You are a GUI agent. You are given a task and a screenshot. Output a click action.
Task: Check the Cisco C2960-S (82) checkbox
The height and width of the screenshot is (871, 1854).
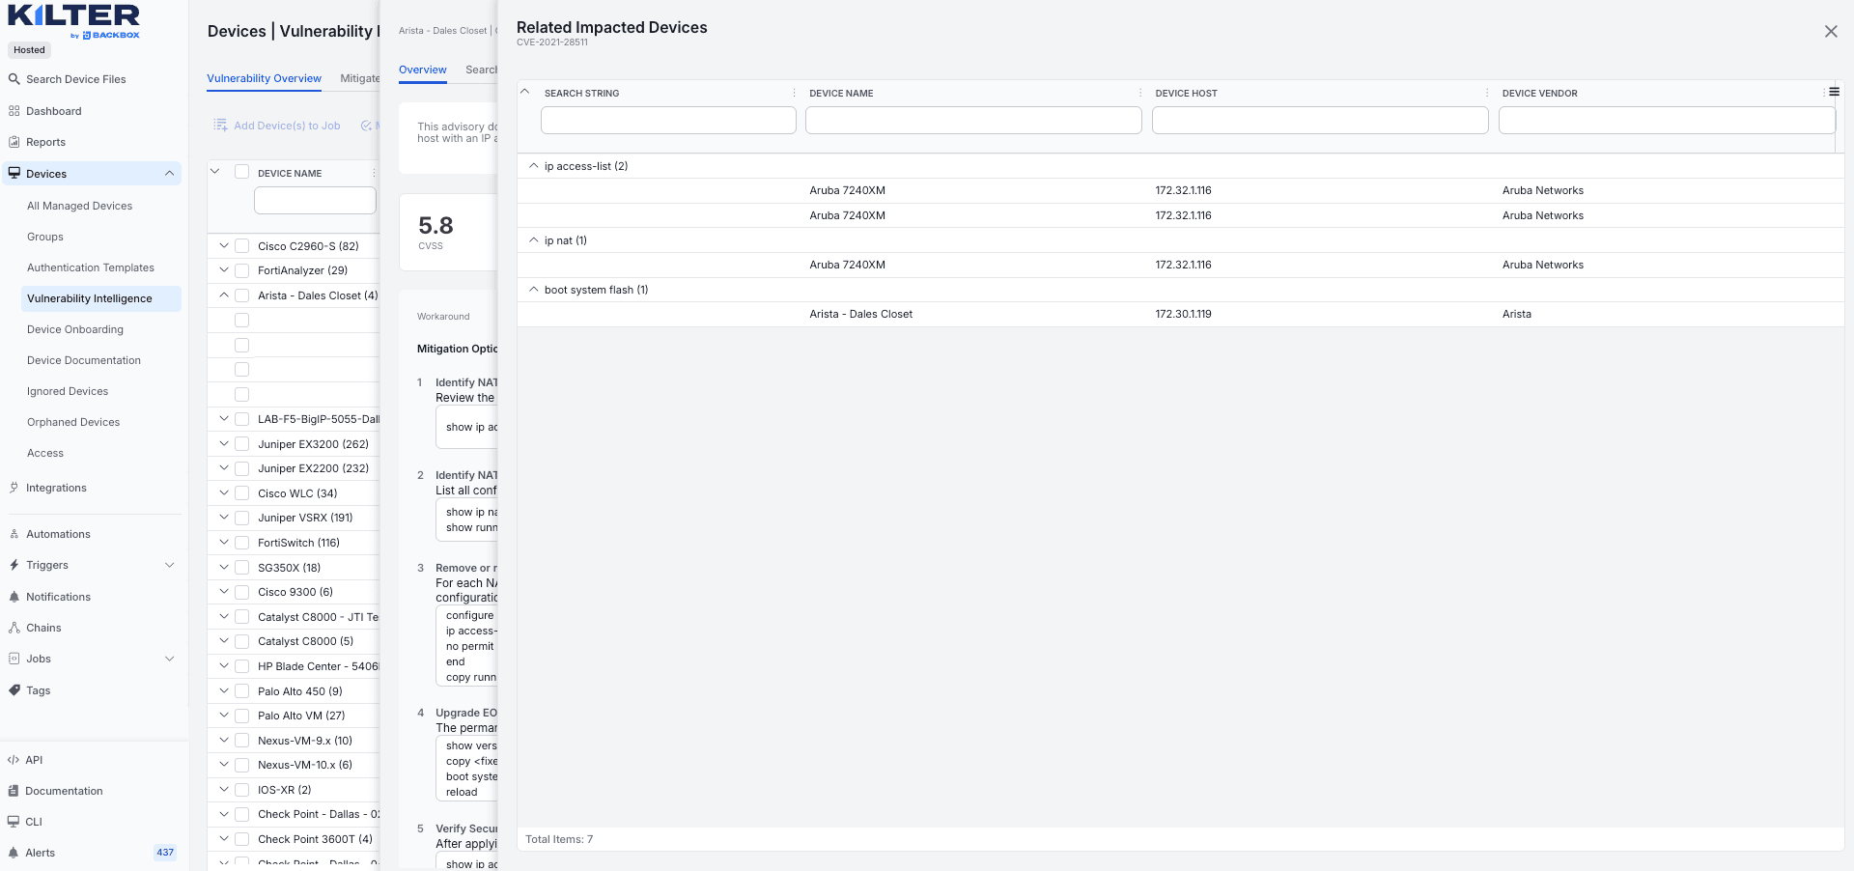click(242, 246)
